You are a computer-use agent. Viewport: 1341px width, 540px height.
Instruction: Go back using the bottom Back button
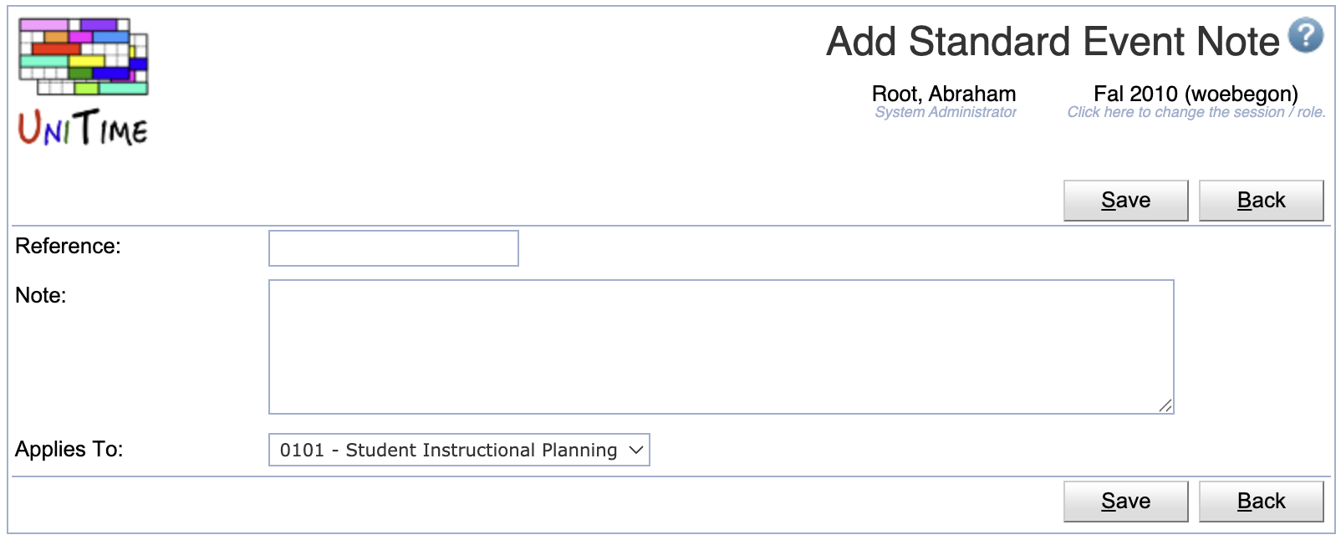(x=1261, y=502)
